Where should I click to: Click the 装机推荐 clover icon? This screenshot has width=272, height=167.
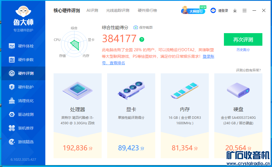click(x=12, y=128)
